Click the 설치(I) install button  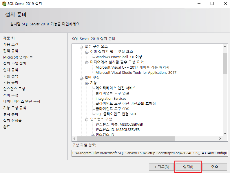[x=188, y=167]
